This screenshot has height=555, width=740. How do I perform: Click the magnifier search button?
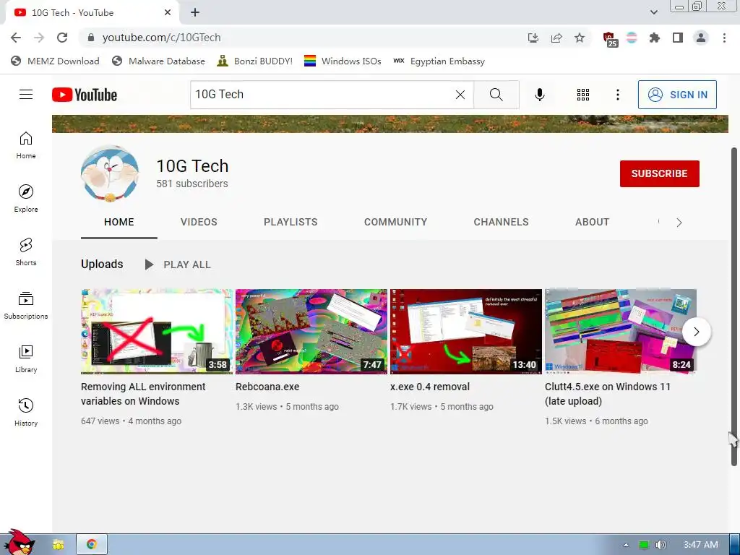coord(496,95)
